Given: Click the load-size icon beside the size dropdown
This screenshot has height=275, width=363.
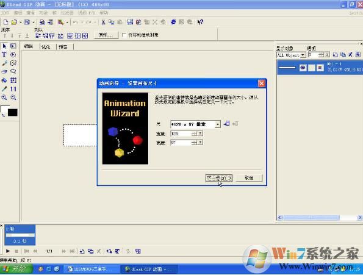Looking at the screenshot, I should point(226,124).
